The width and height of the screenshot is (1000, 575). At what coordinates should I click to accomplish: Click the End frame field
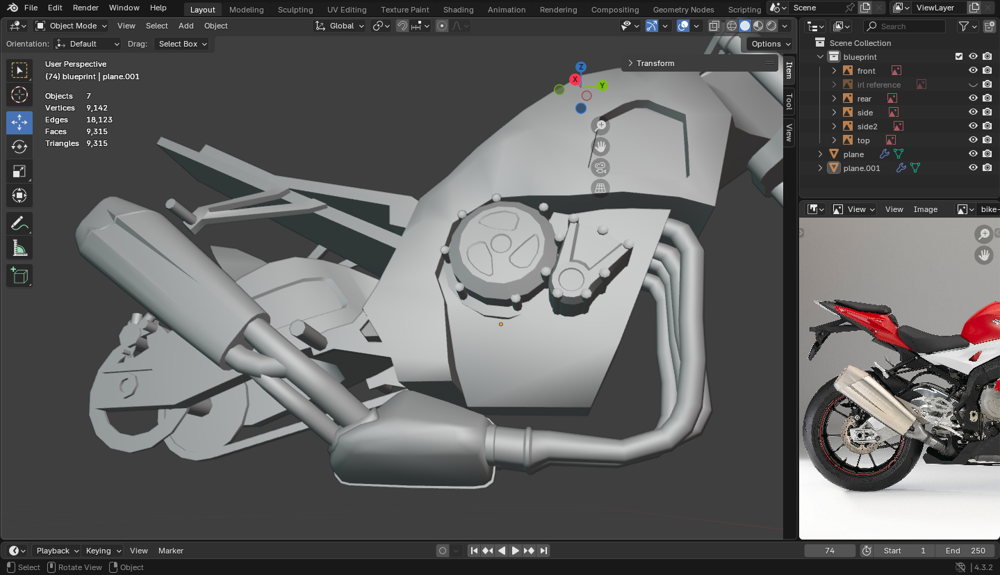tap(965, 551)
